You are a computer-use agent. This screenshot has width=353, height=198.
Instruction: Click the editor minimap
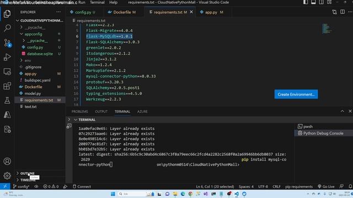click(327, 29)
